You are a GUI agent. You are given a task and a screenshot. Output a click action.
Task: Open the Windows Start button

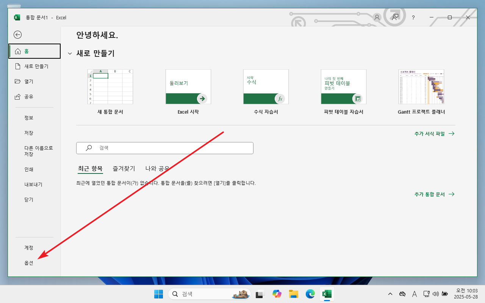pyautogui.click(x=158, y=294)
